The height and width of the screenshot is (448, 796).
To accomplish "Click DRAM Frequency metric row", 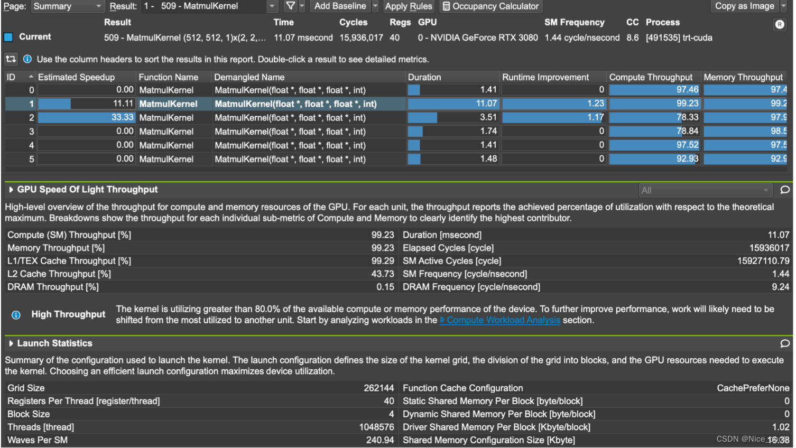I will click(x=596, y=287).
